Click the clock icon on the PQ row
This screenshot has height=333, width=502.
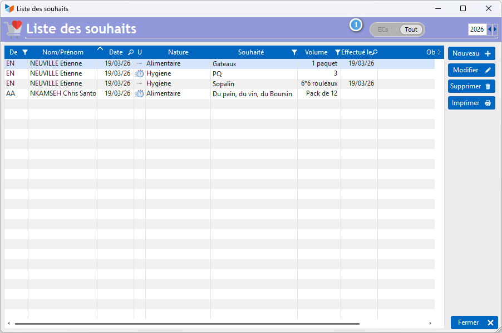coord(140,73)
